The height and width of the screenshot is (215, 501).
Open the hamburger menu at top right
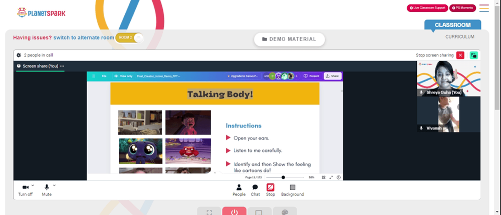484,8
